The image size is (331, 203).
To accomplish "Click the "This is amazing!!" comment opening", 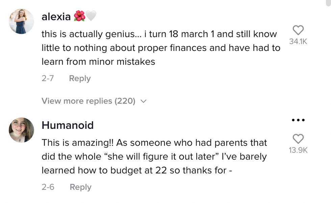I will 78,143.
